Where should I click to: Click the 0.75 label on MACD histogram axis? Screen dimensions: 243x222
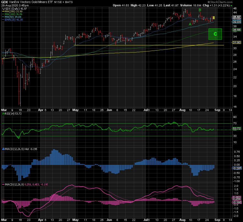point(237,152)
